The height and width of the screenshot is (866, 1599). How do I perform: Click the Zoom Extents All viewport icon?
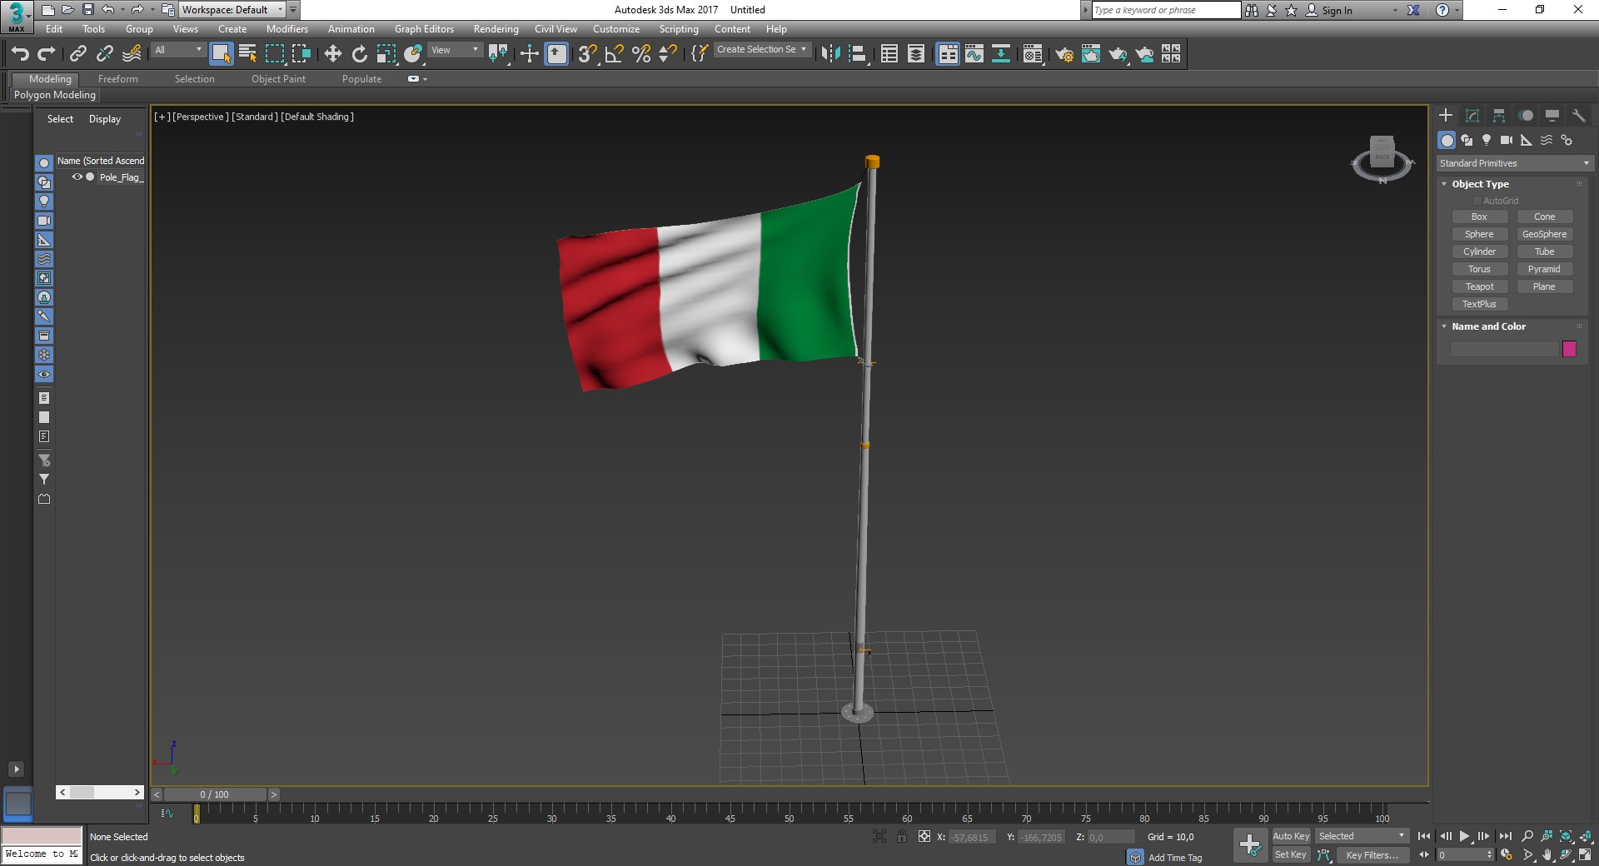pyautogui.click(x=1586, y=836)
